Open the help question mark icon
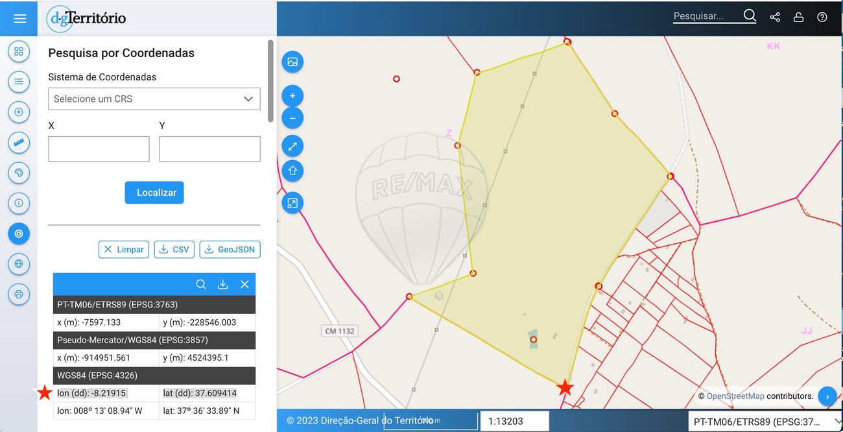Screen dimensions: 843x432 (x=822, y=18)
